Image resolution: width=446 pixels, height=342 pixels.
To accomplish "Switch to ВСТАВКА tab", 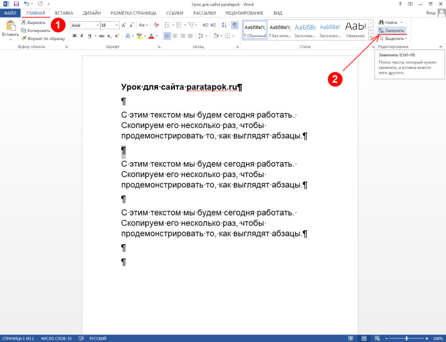I will click(64, 13).
